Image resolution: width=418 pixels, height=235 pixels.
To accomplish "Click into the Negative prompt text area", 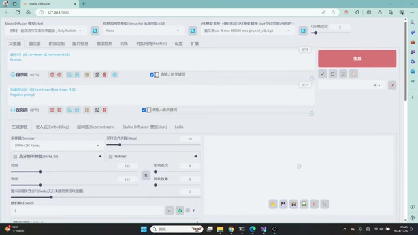I will pyautogui.click(x=161, y=95).
